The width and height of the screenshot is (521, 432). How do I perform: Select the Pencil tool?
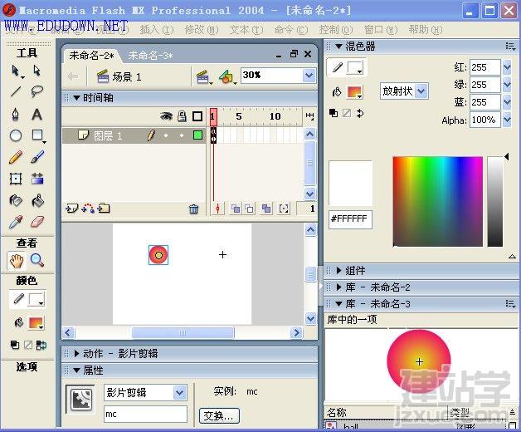pos(15,157)
